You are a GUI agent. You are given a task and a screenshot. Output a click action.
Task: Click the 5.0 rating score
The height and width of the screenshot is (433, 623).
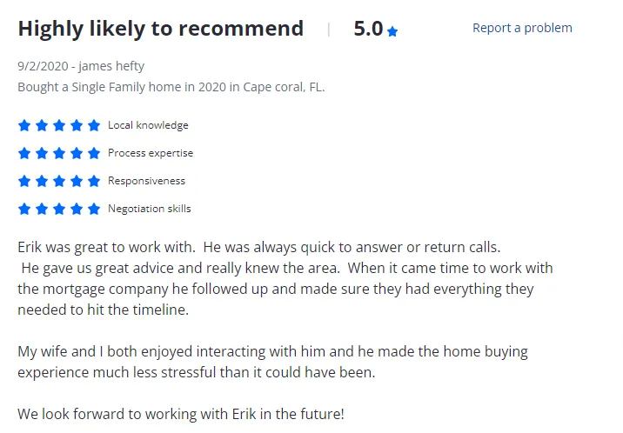[x=368, y=29]
